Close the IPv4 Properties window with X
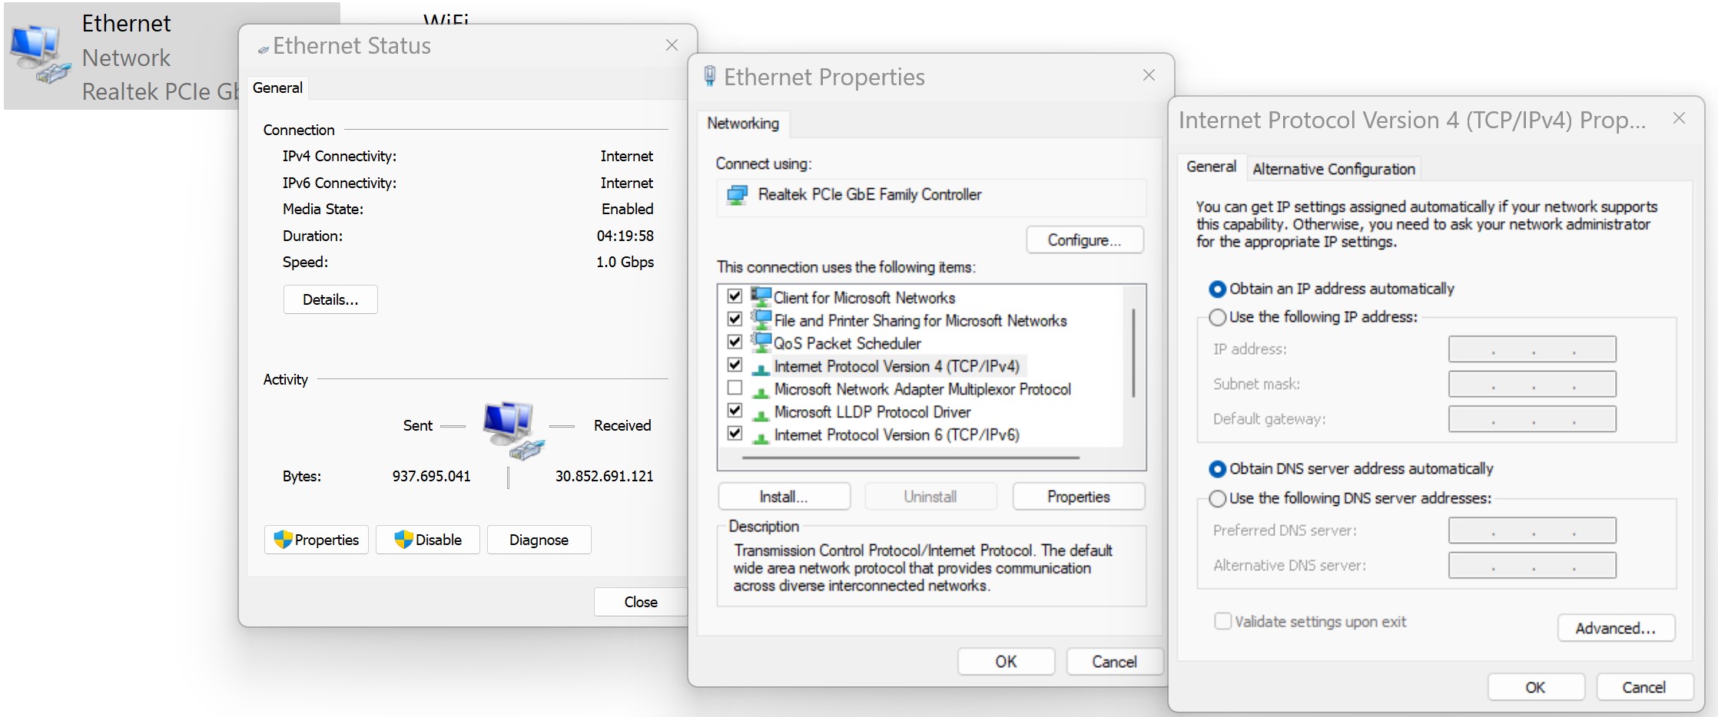This screenshot has height=717, width=1718. click(x=1680, y=118)
